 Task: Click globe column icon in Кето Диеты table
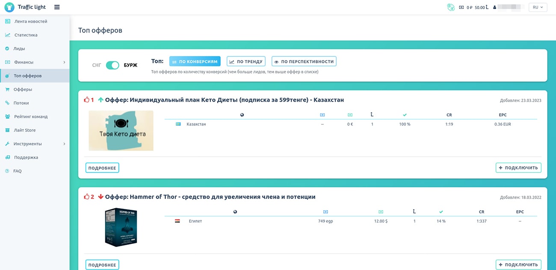coord(242,115)
